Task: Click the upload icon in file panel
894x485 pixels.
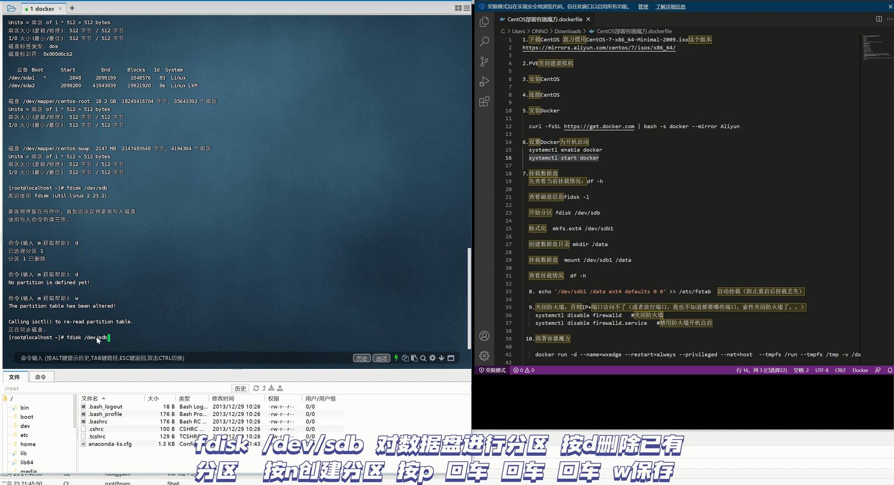Action: coord(280,388)
